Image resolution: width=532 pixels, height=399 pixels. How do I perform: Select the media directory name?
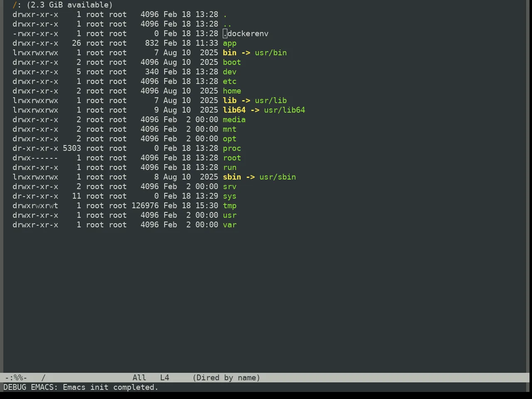click(234, 120)
